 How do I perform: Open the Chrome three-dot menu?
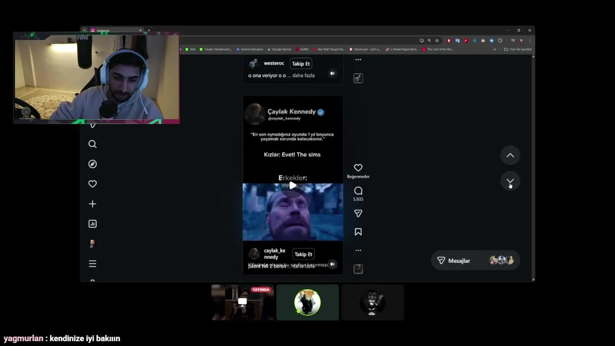coord(529,40)
